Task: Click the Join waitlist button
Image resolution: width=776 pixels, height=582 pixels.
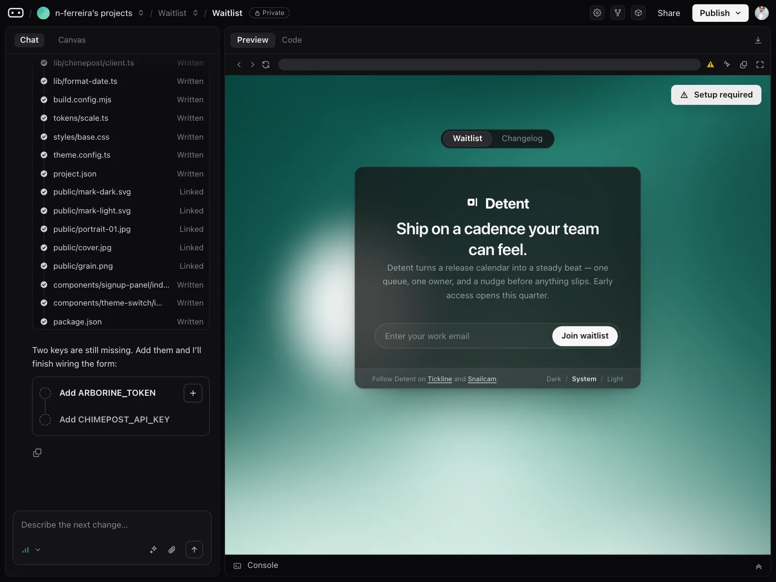Action: [x=585, y=336]
